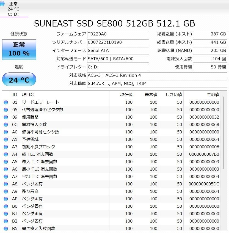The image size is (229, 233).
Task: Click status orb beside 代替処理済のセクタ数
Action: click(6, 110)
